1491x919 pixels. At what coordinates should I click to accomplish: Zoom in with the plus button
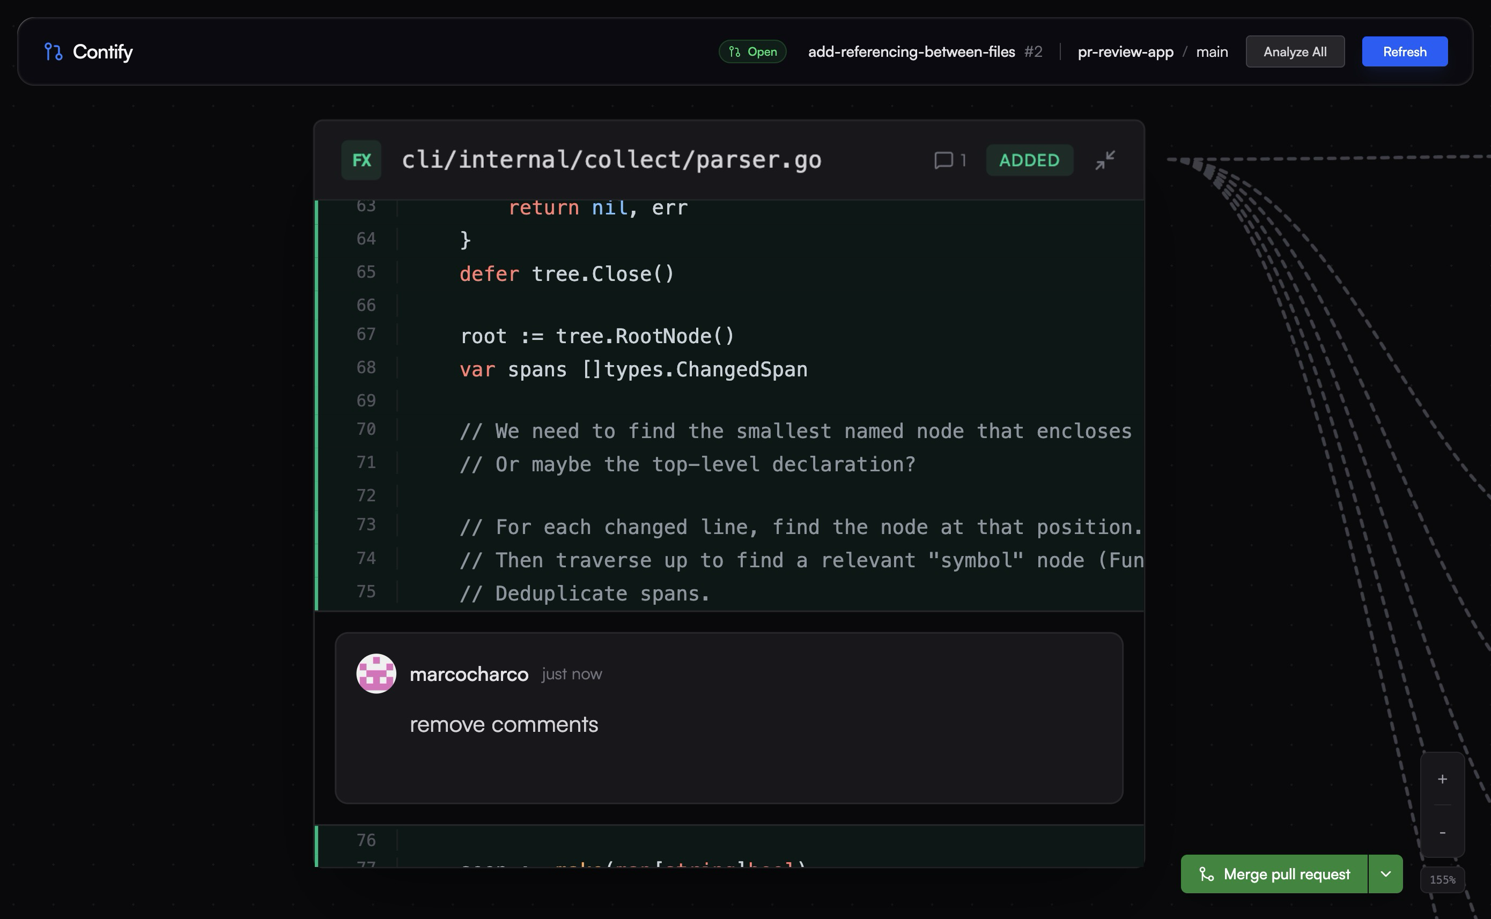point(1442,779)
